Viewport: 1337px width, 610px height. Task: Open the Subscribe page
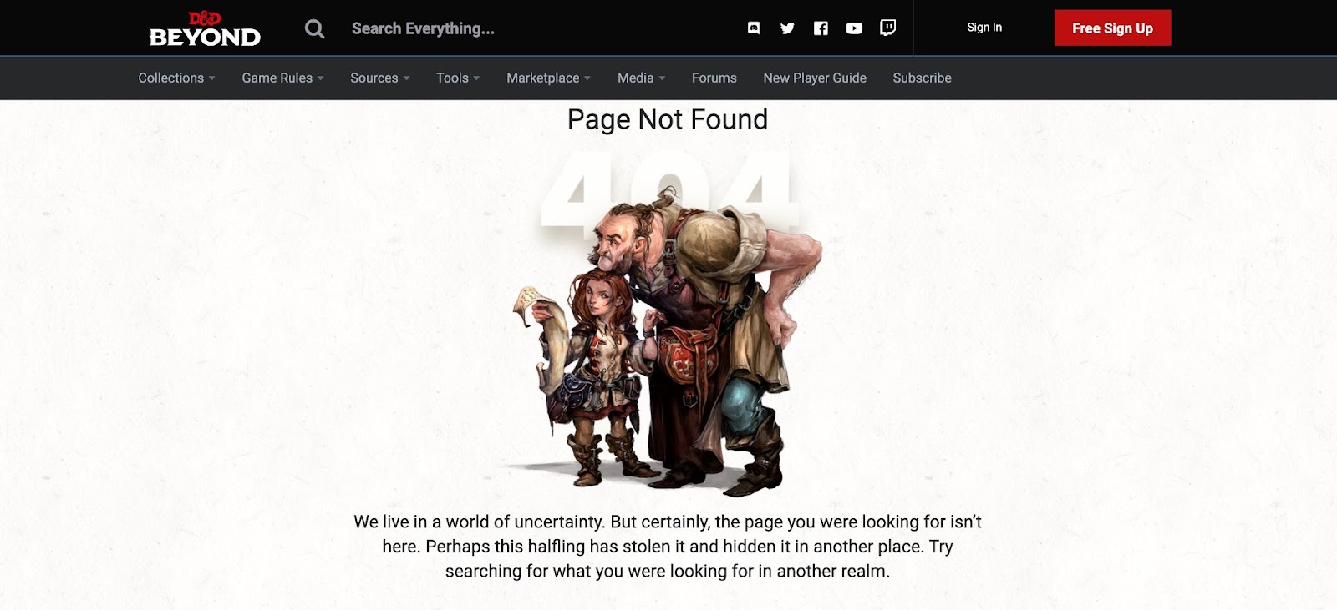tap(922, 78)
